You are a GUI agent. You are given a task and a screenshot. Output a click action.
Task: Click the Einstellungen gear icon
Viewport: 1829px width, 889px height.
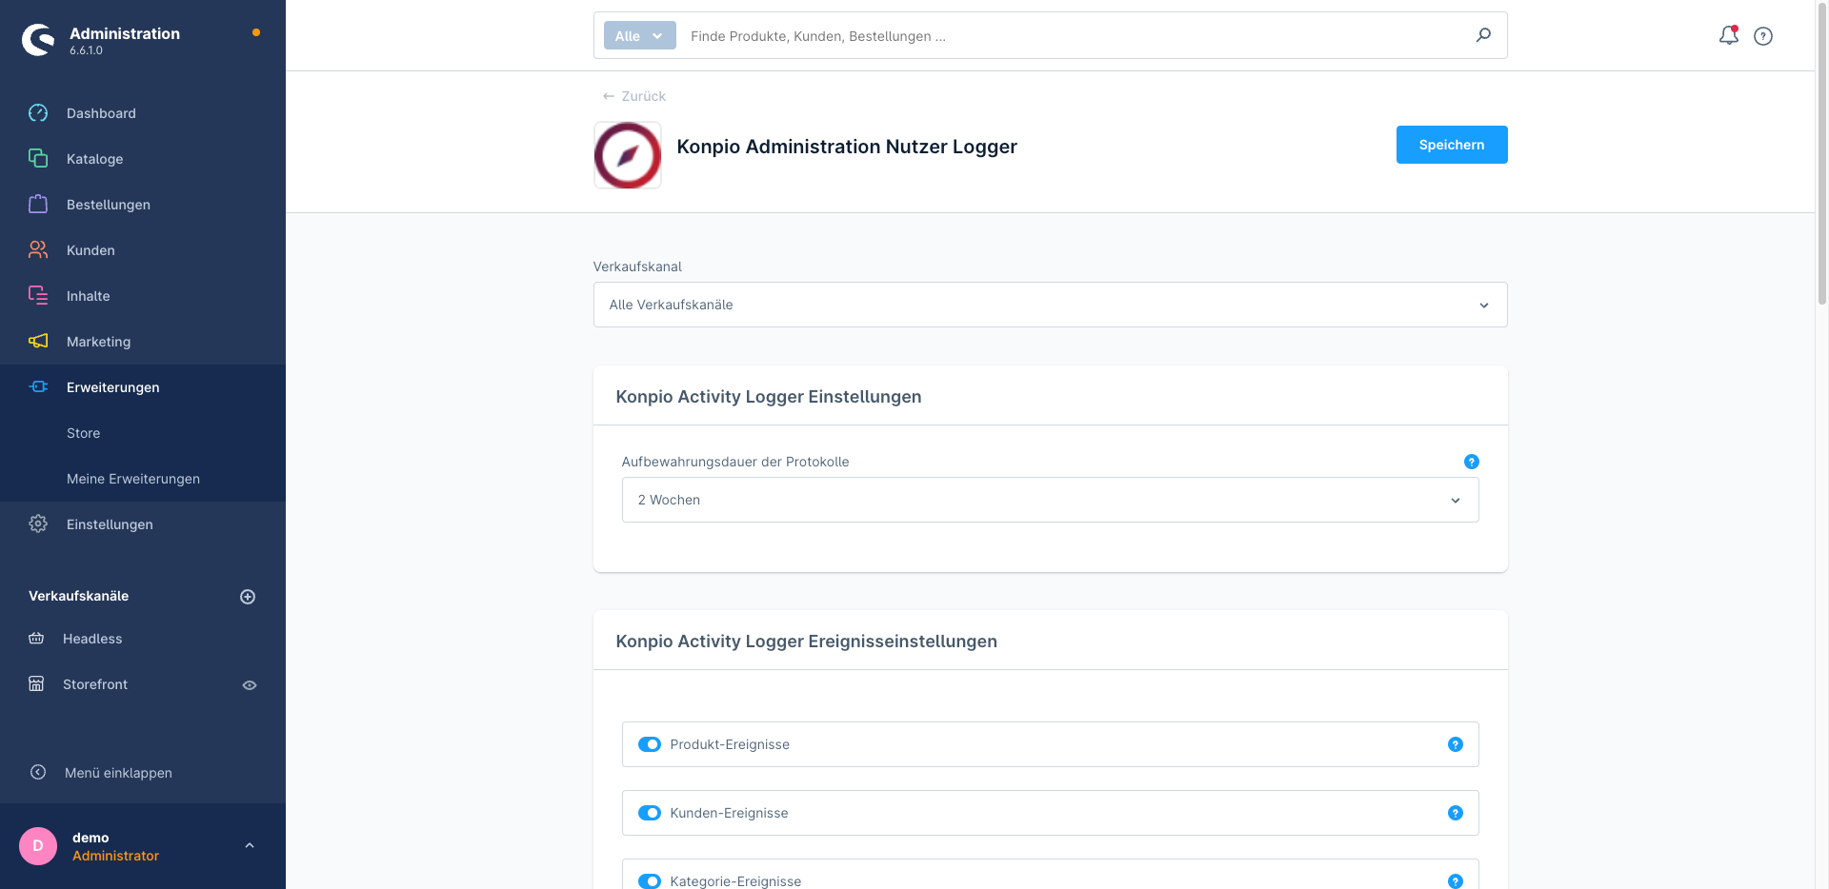pos(38,524)
